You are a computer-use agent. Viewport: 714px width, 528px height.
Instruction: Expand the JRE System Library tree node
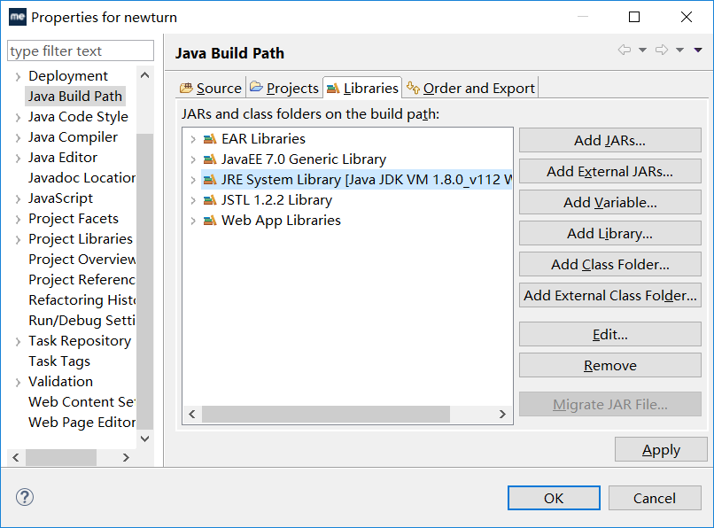(x=193, y=180)
